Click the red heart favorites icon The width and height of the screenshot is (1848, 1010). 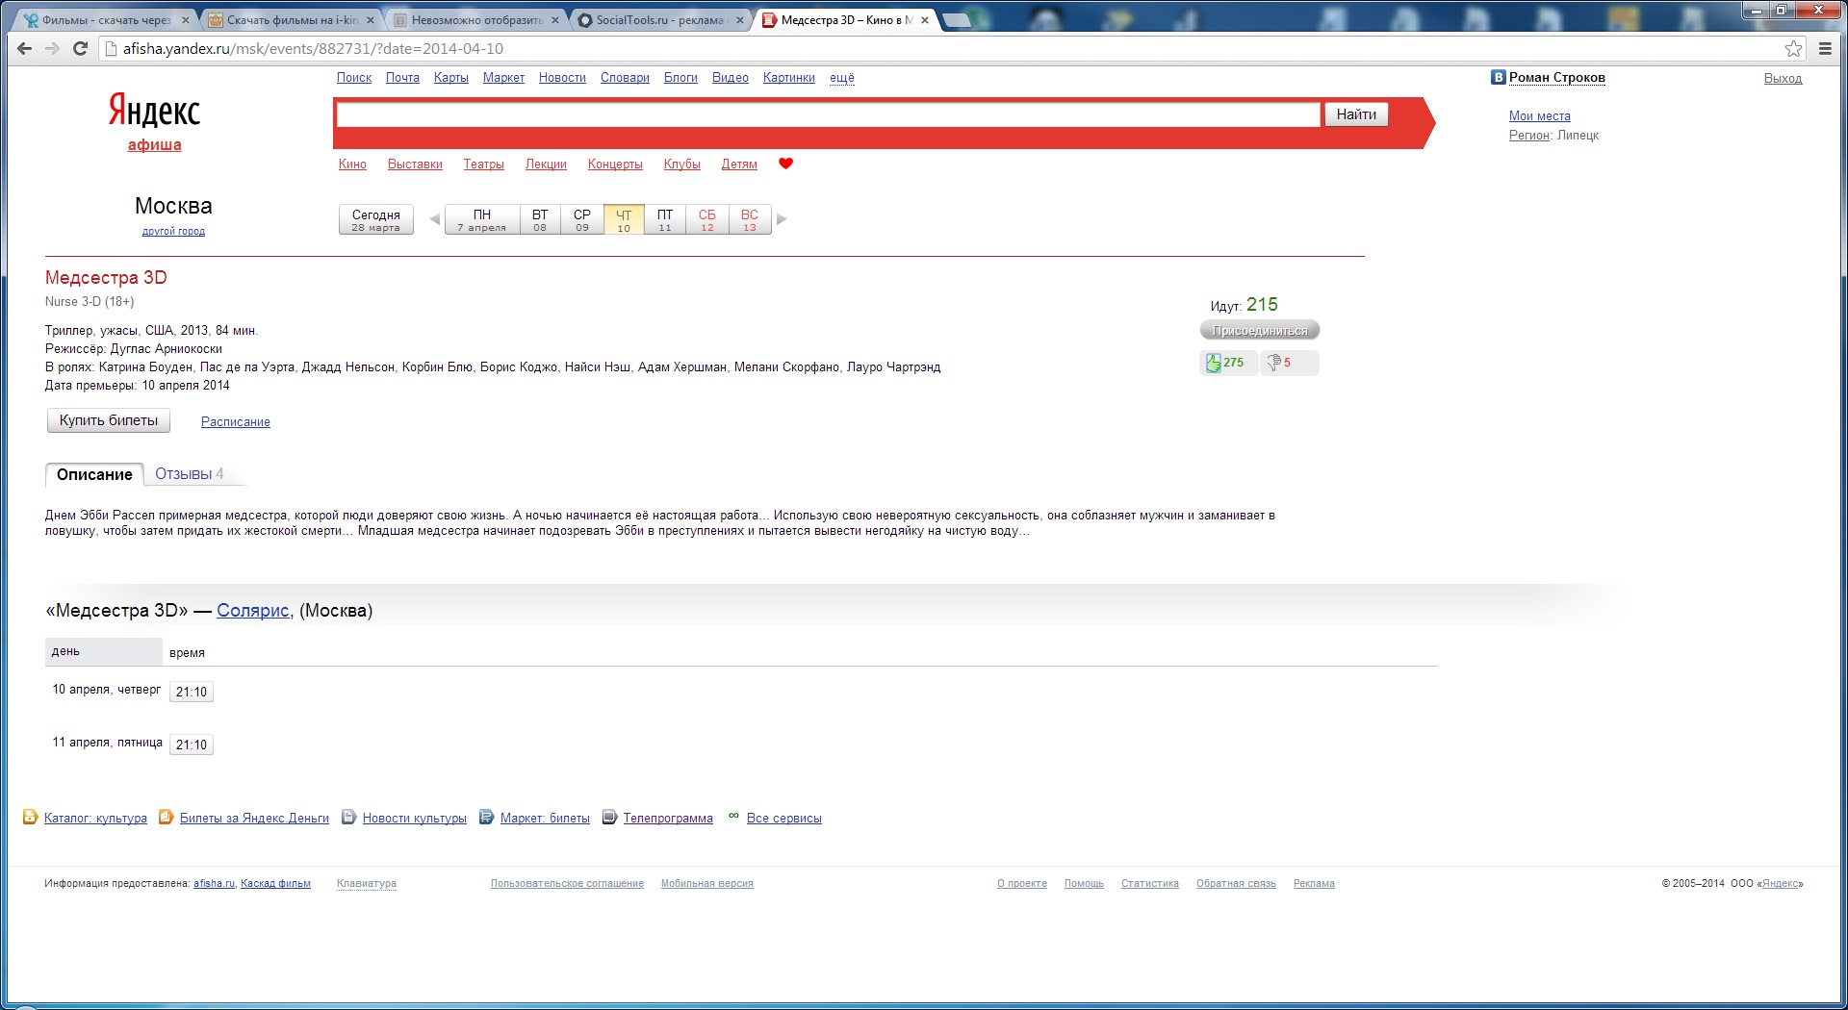785,164
